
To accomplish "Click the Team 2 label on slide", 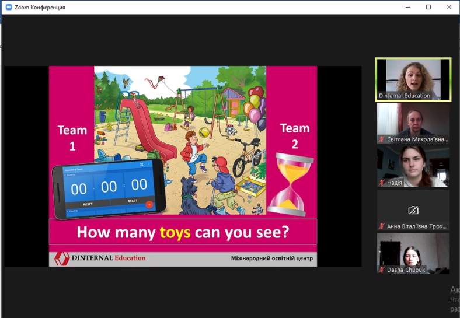I will (295, 136).
